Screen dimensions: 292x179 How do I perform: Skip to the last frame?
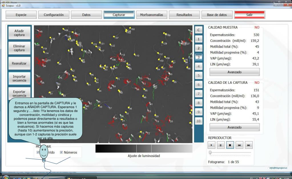(x=249, y=145)
